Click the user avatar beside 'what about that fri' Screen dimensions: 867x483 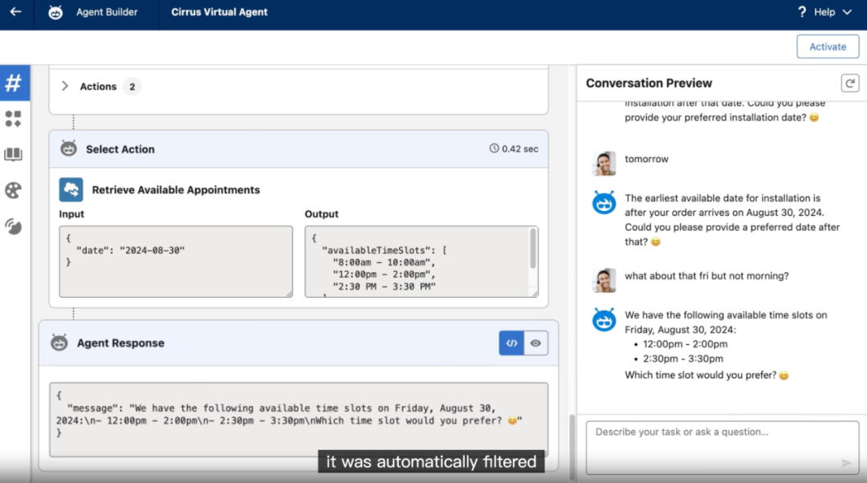604,280
